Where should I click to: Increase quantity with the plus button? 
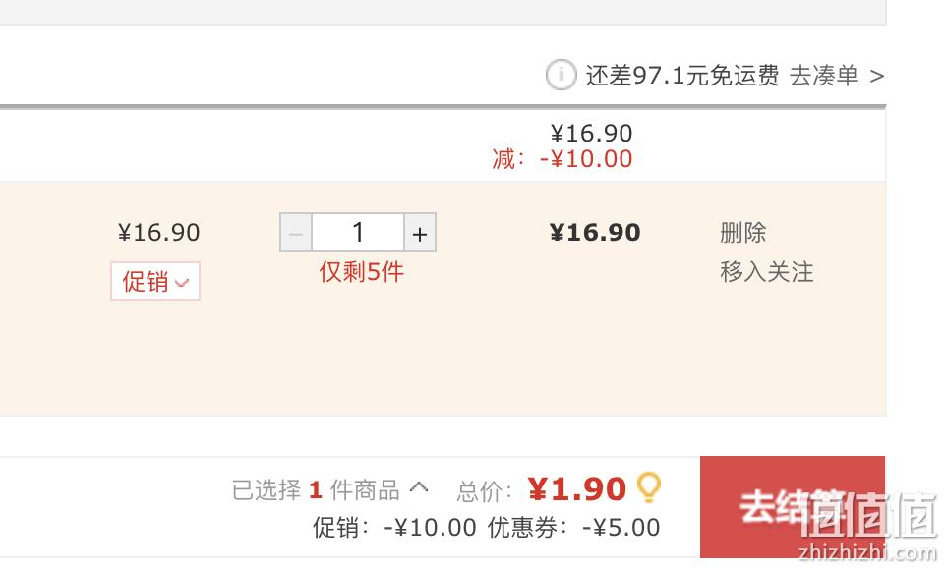pos(420,232)
